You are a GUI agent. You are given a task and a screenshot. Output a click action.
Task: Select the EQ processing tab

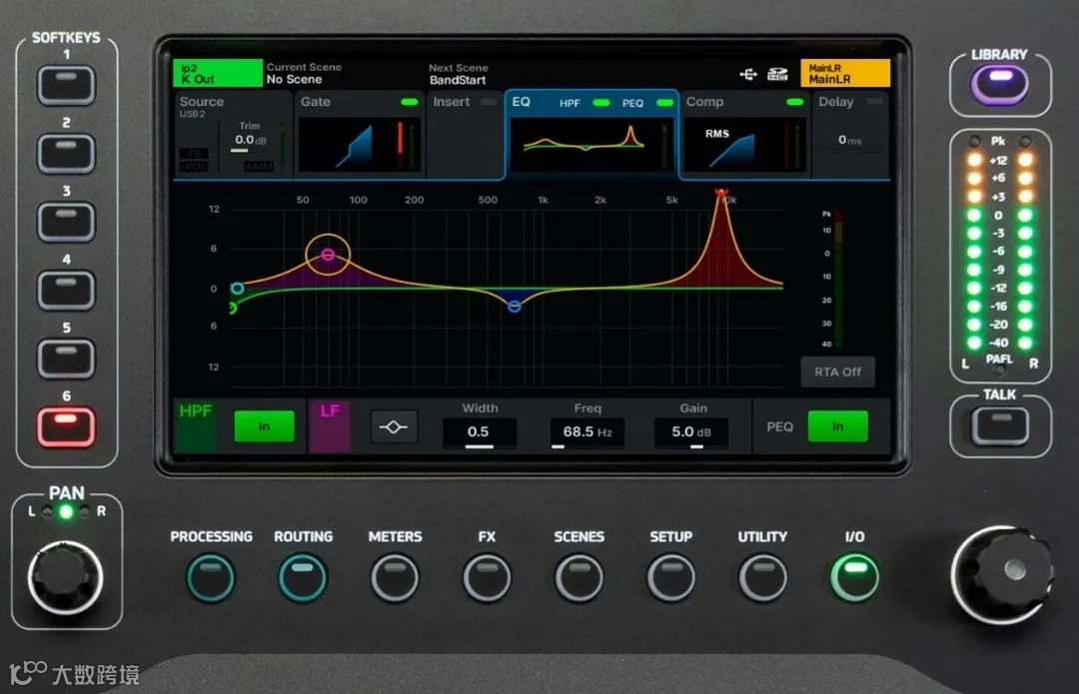(592, 135)
